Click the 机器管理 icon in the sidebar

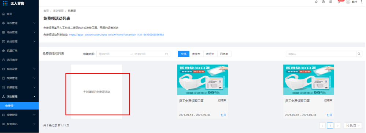click(3, 87)
